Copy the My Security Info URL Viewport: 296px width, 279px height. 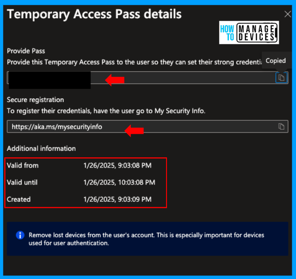[x=281, y=126]
